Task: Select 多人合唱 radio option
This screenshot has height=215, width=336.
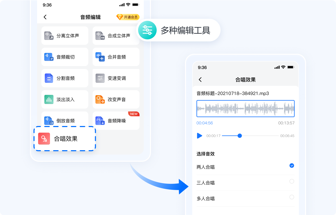Action: [292, 197]
